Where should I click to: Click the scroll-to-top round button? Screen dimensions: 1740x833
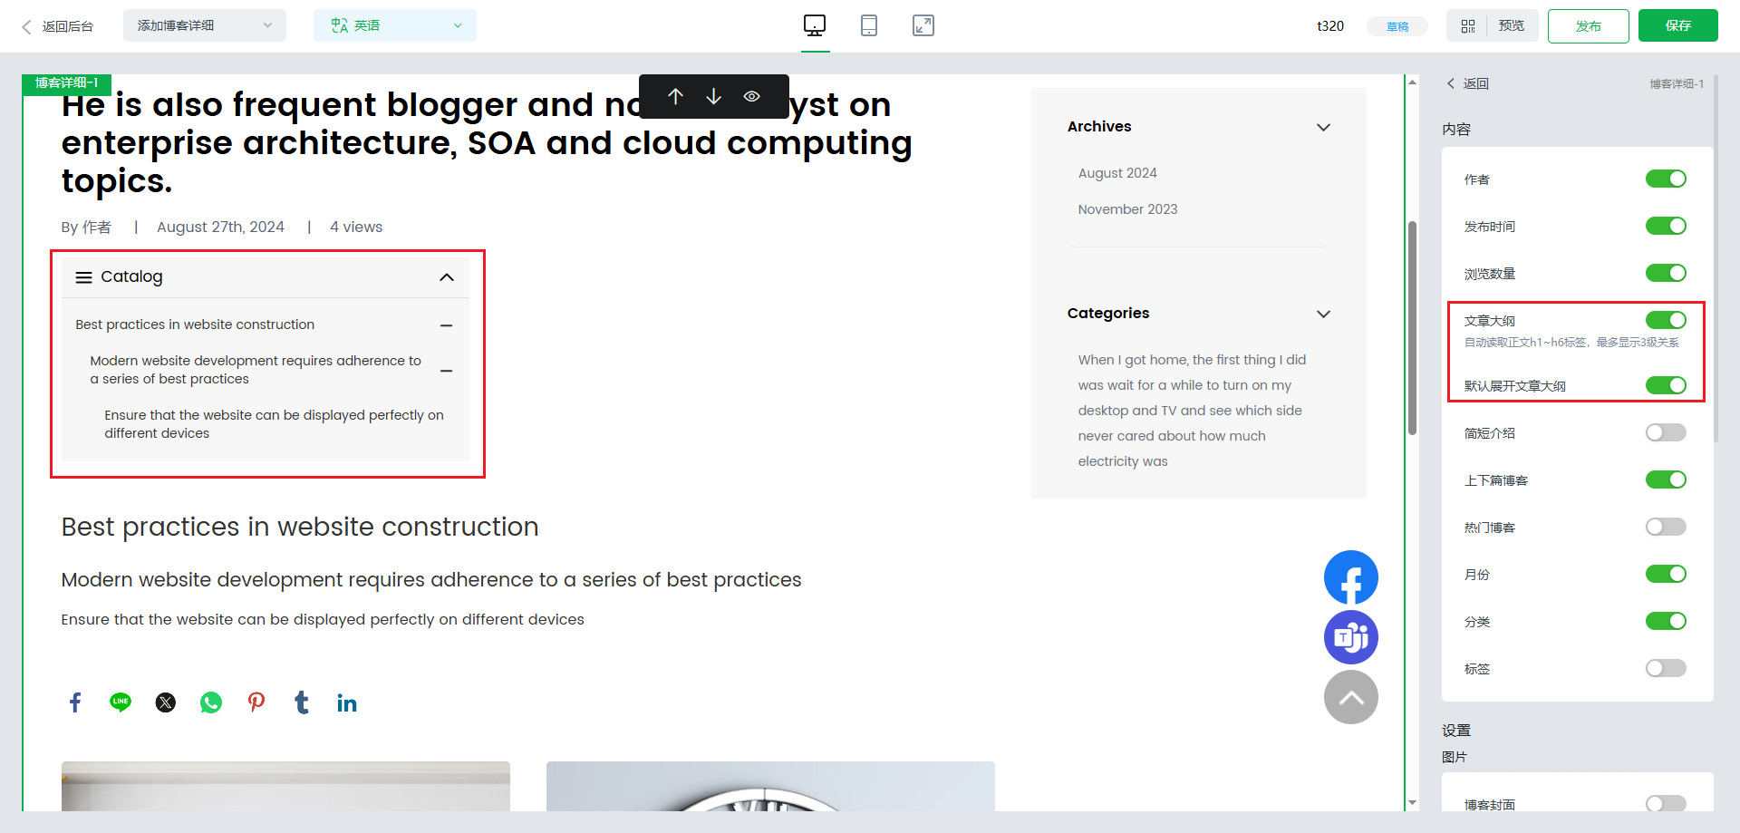click(x=1350, y=697)
